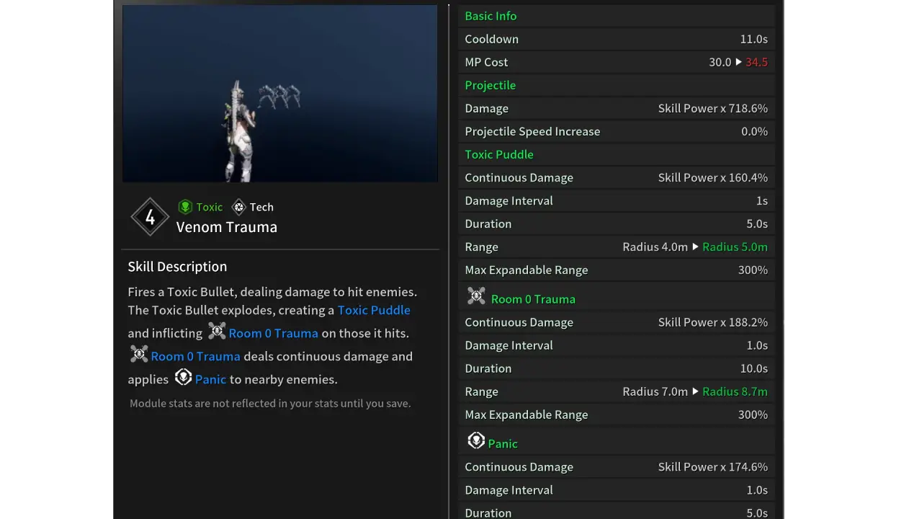The width and height of the screenshot is (922, 519).
Task: Open the Toxic Puddle link in skill description
Action: [x=374, y=310]
